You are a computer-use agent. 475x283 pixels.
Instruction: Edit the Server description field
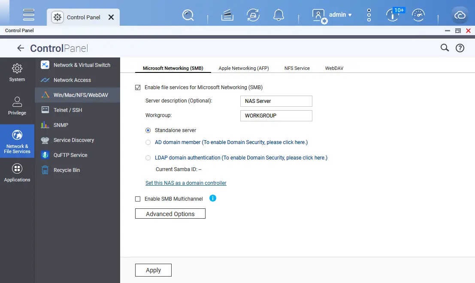[x=276, y=101]
